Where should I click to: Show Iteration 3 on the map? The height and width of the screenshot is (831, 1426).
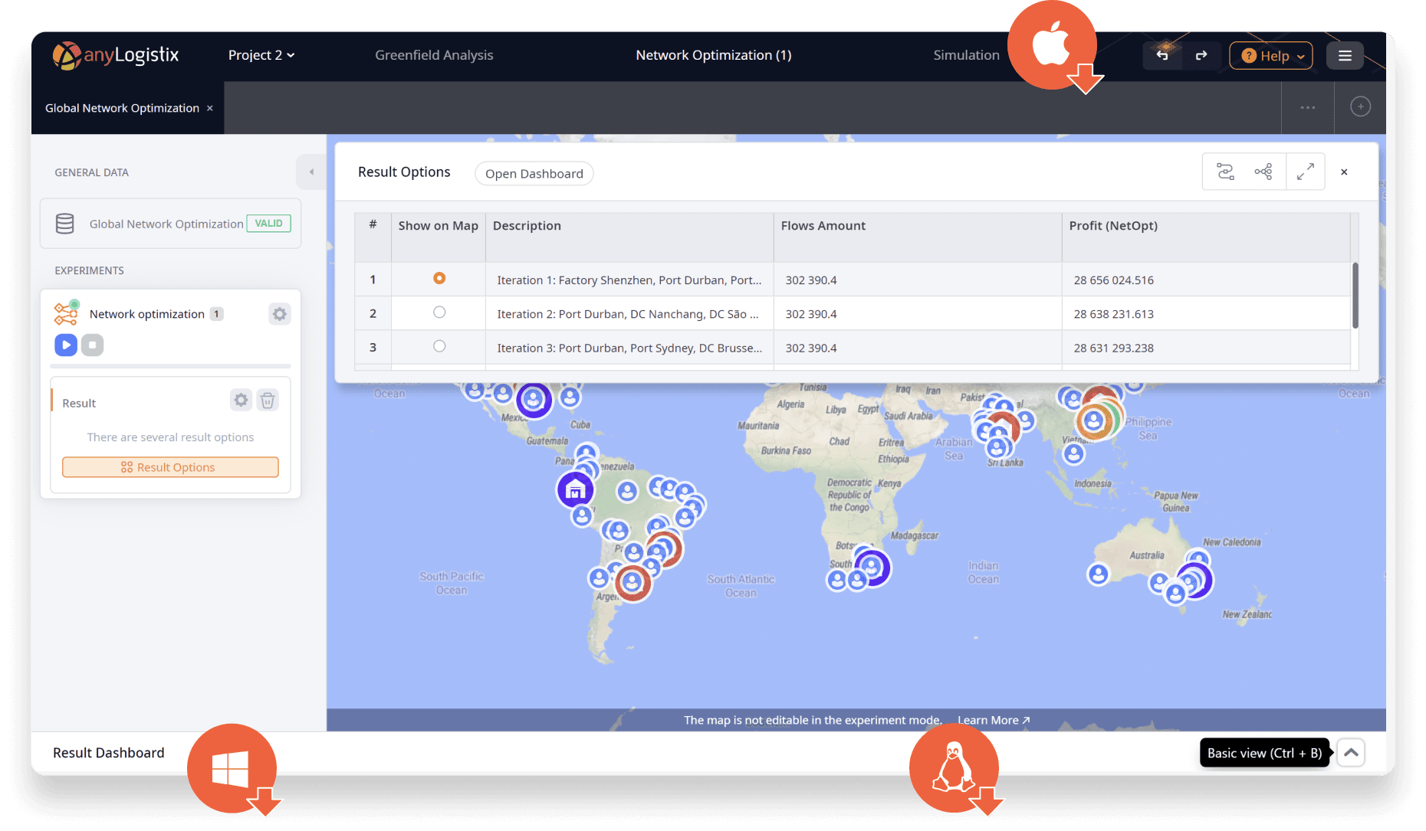[439, 345]
